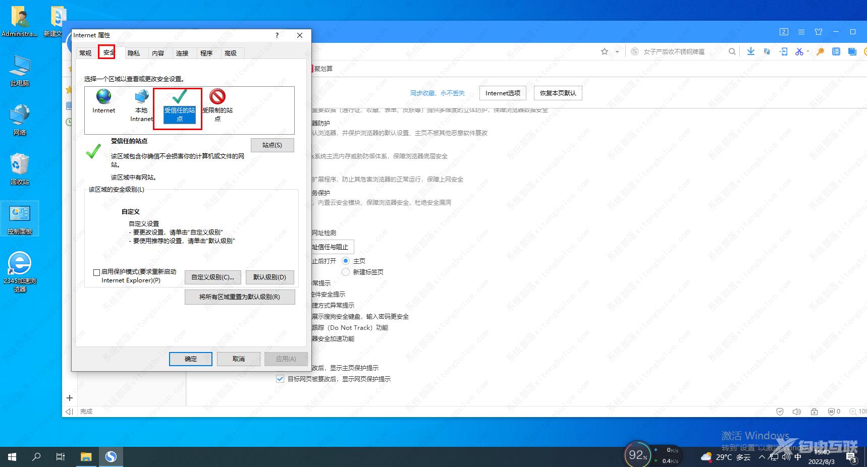The image size is (867, 467).
Task: Open 控制面板 desktop icon
Action: point(20,219)
